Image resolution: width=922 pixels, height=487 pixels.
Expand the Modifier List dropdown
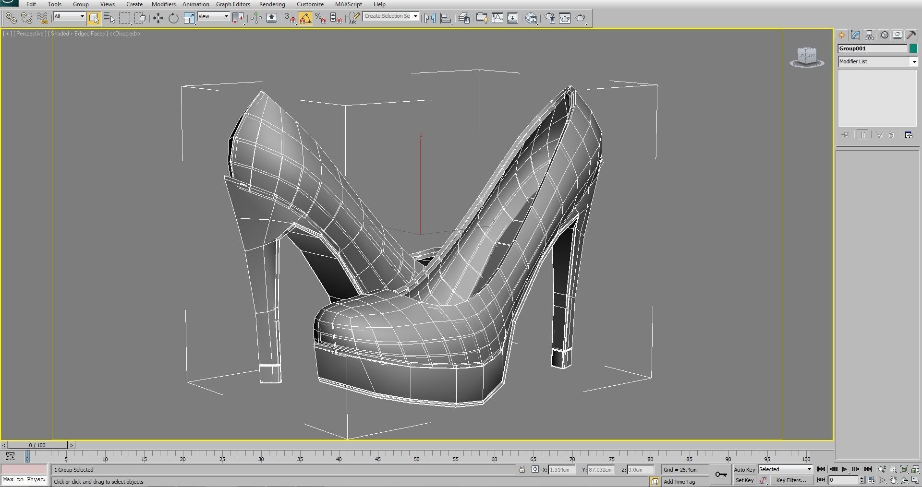click(x=914, y=61)
